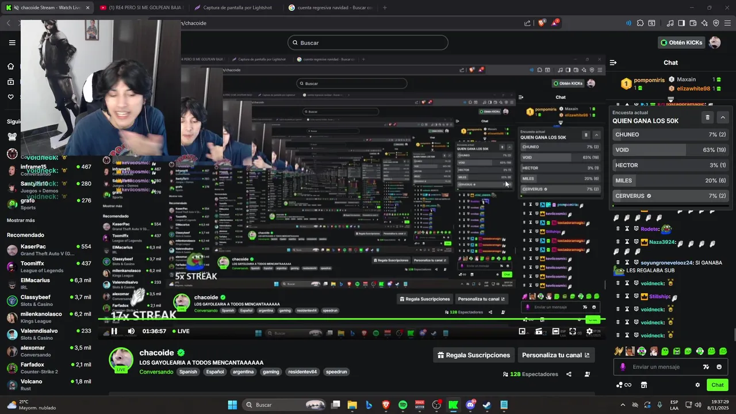Open the Conversando category link
Image resolution: width=736 pixels, height=414 pixels.
click(x=156, y=372)
